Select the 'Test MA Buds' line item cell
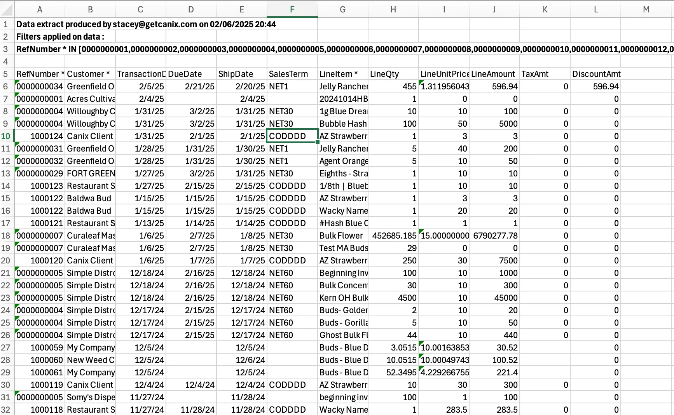The height and width of the screenshot is (415, 674). click(x=343, y=248)
